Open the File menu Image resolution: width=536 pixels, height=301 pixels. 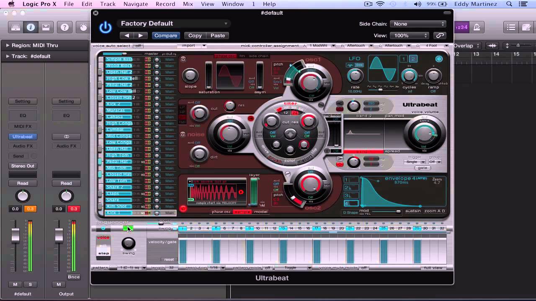point(69,4)
